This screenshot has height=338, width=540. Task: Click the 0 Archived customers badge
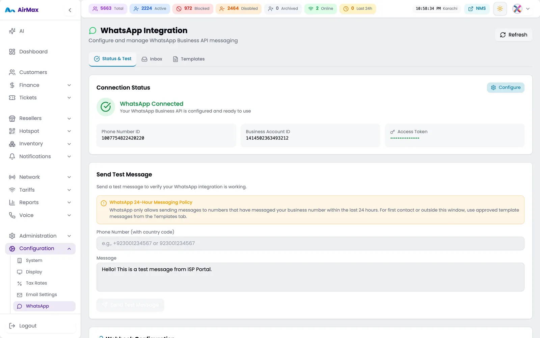(x=283, y=9)
